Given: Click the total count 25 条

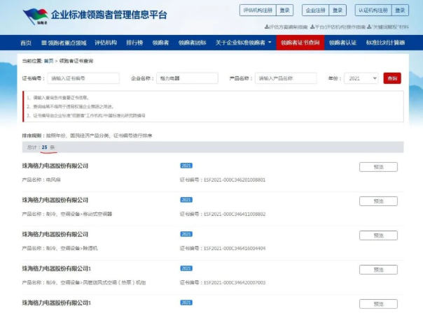Looking at the screenshot, I should 48,147.
